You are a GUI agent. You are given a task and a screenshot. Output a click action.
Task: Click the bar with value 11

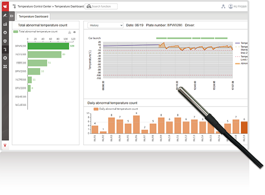tap(30, 80)
